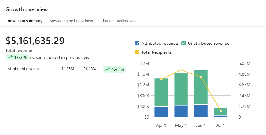Click the May 1 axis label

(181, 125)
